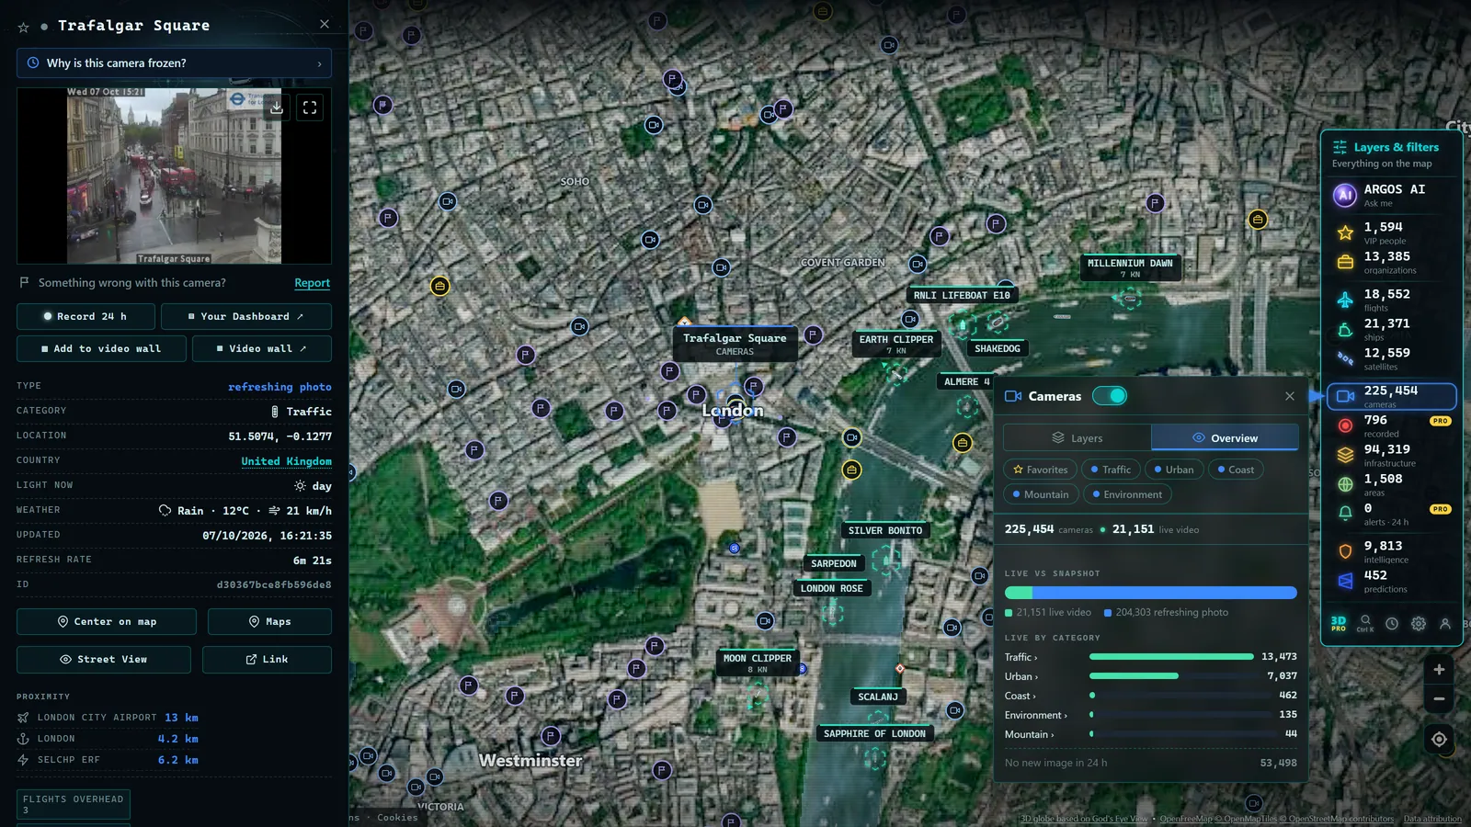Toggle the Urban camera filter chip
The width and height of the screenshot is (1471, 827).
(x=1174, y=470)
